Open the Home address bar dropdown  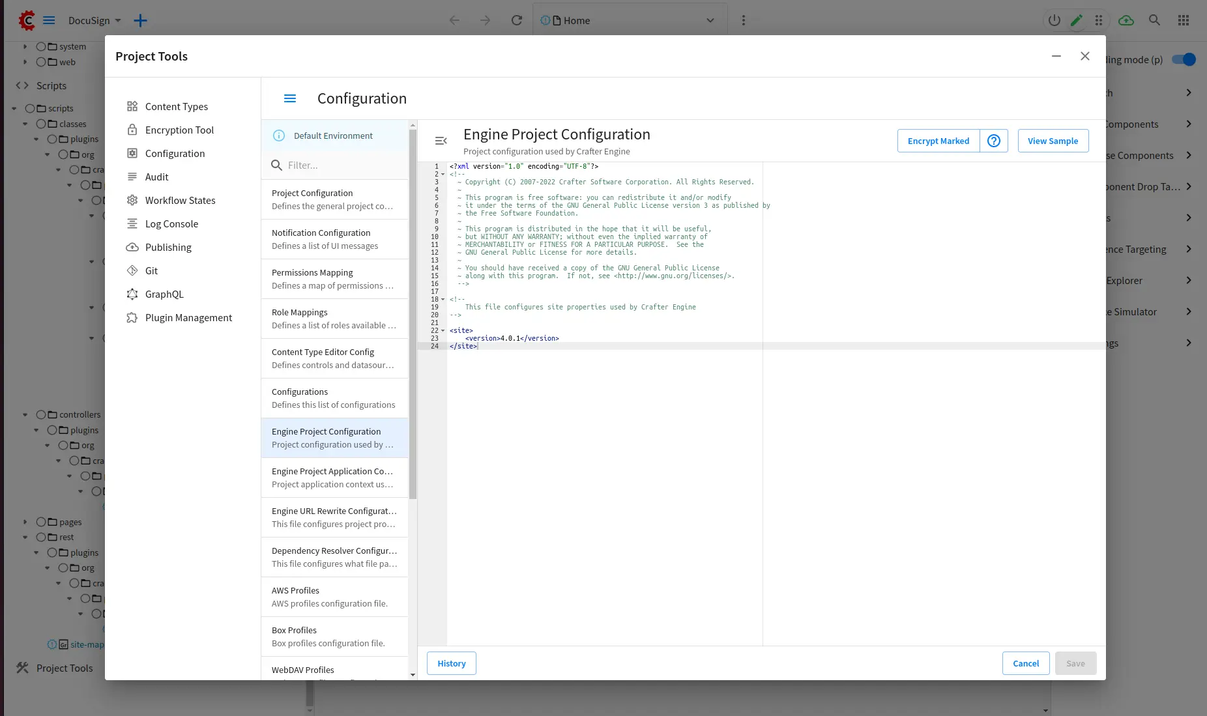[710, 21]
